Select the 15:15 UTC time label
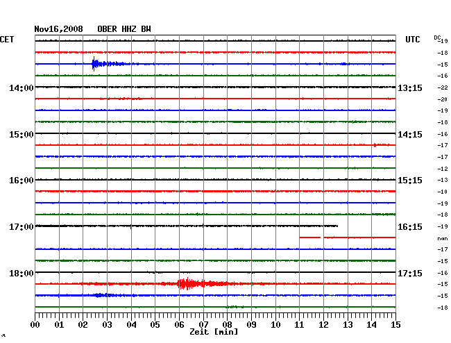 [x=410, y=181]
